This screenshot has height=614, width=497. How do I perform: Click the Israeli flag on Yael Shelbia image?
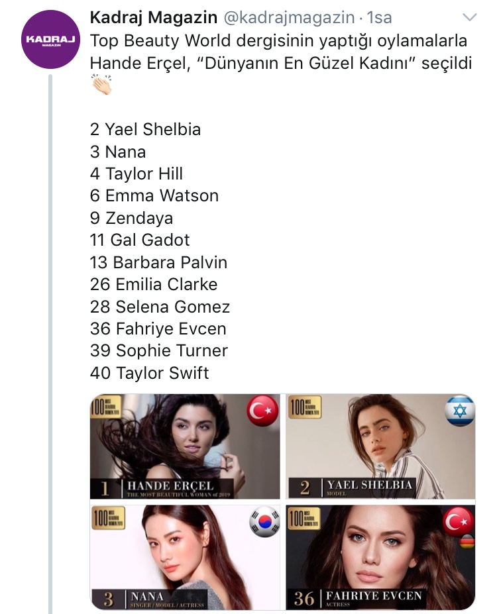460,411
